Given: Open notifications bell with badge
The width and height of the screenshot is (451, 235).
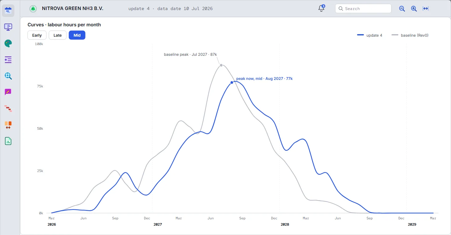Looking at the screenshot, I should pos(321,8).
